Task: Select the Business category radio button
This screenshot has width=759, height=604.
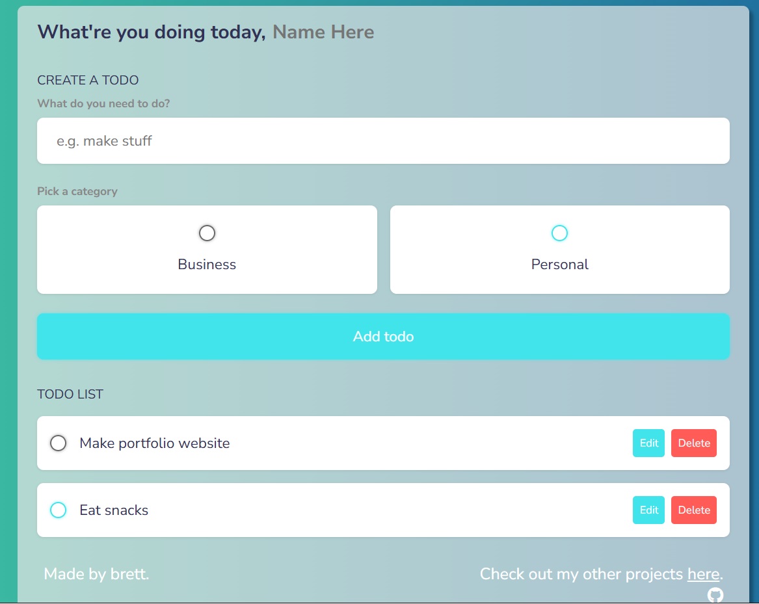Action: [x=207, y=233]
